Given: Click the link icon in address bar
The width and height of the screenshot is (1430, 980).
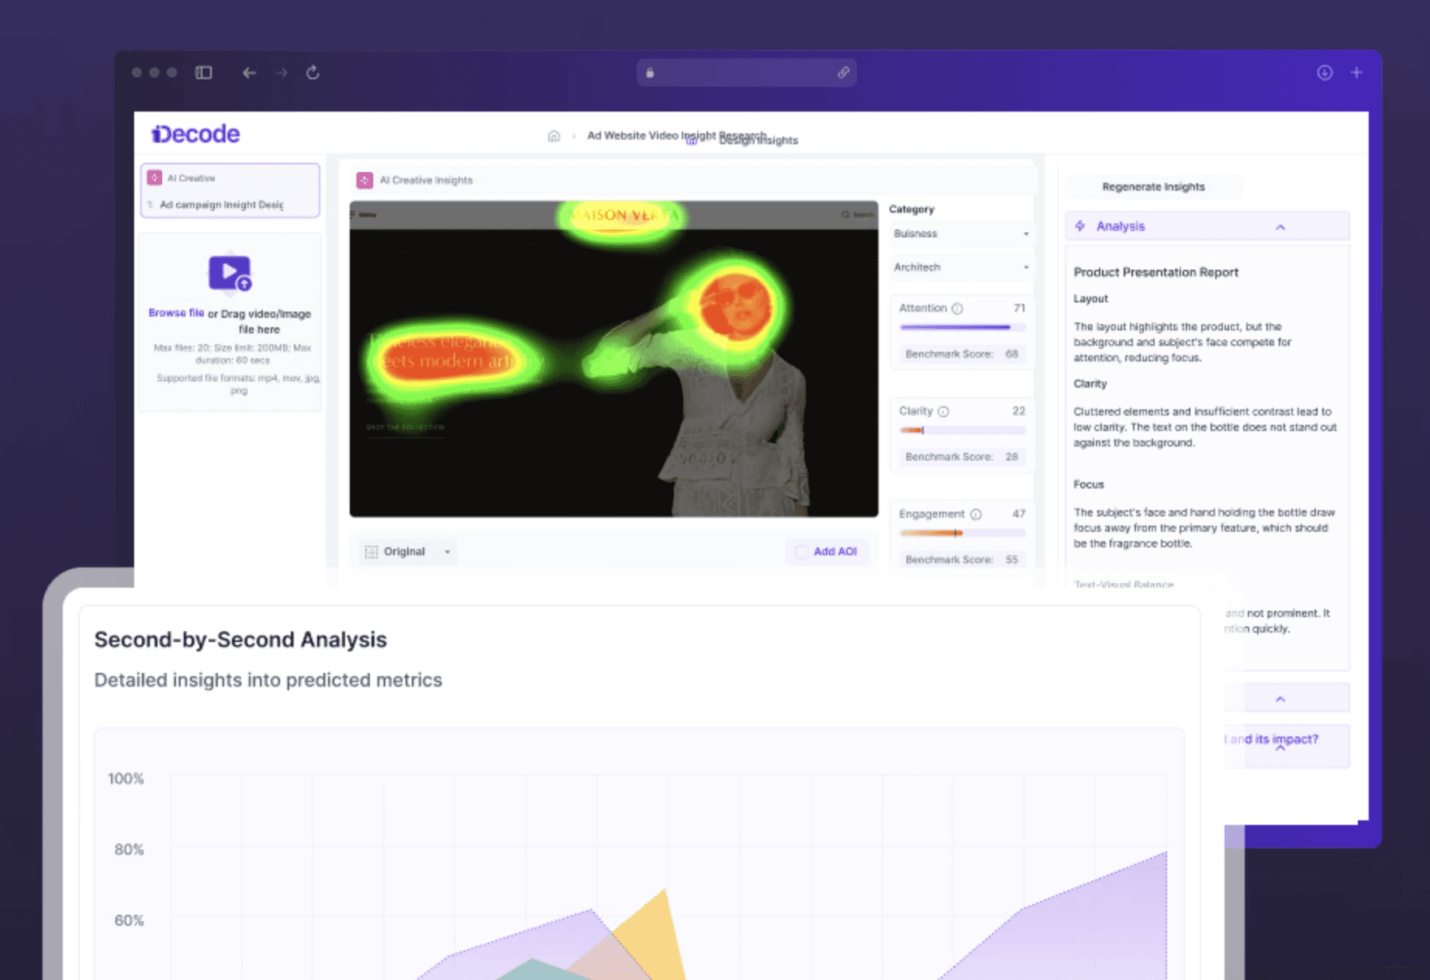Looking at the screenshot, I should point(843,73).
